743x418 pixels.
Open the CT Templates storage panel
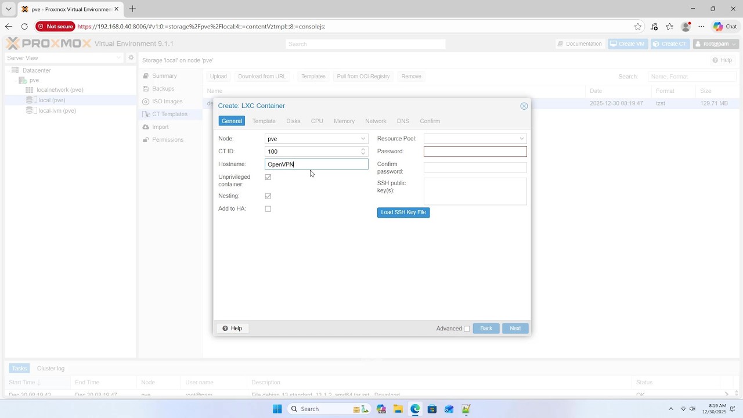(169, 114)
